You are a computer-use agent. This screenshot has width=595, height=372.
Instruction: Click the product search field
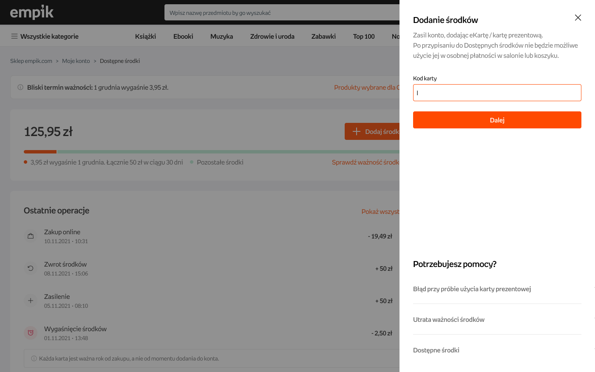click(281, 13)
